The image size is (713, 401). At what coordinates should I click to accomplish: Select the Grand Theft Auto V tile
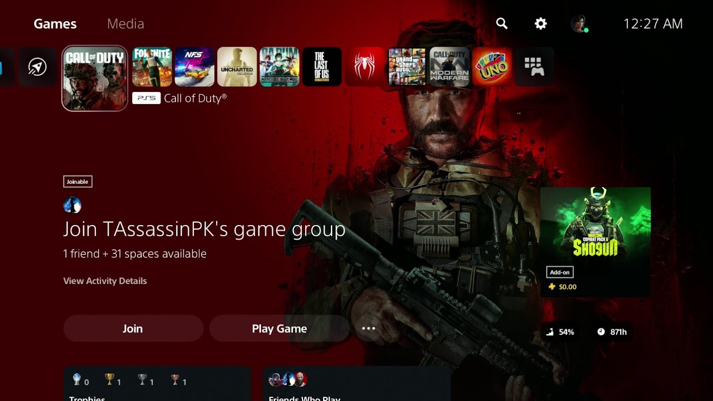[x=407, y=67]
